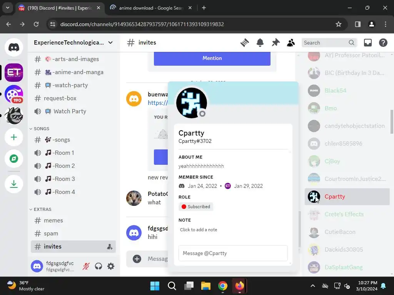Select member Black54 in member list
394x295 pixels.
347,91
